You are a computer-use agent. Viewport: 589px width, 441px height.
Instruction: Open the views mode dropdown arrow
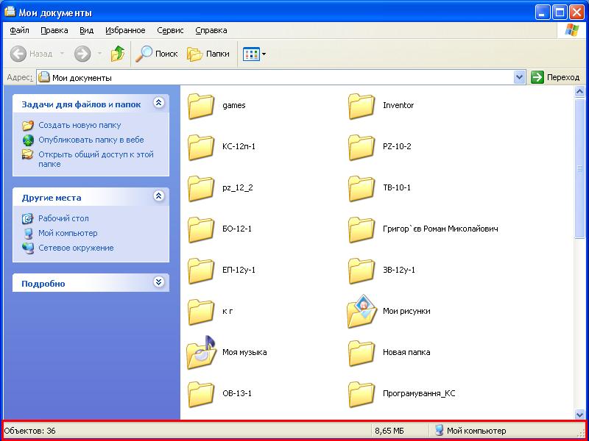[x=264, y=54]
